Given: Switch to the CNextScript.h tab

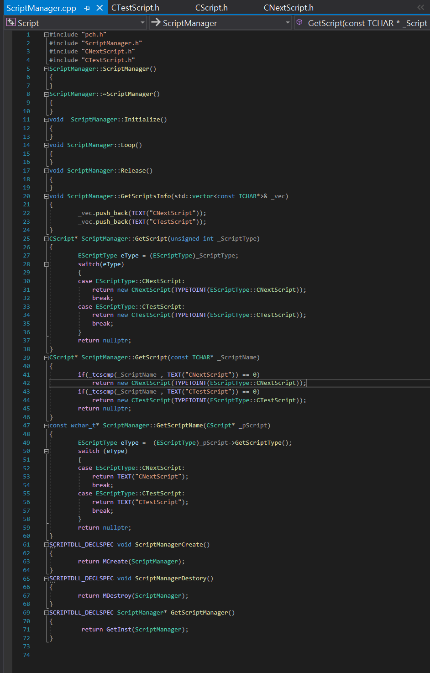Looking at the screenshot, I should pos(288,8).
